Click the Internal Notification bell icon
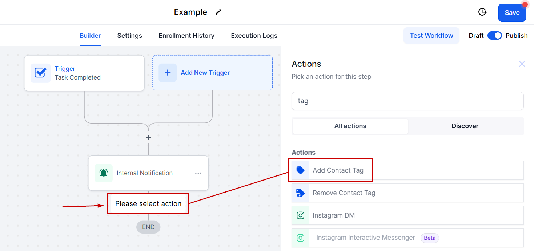 tap(104, 173)
